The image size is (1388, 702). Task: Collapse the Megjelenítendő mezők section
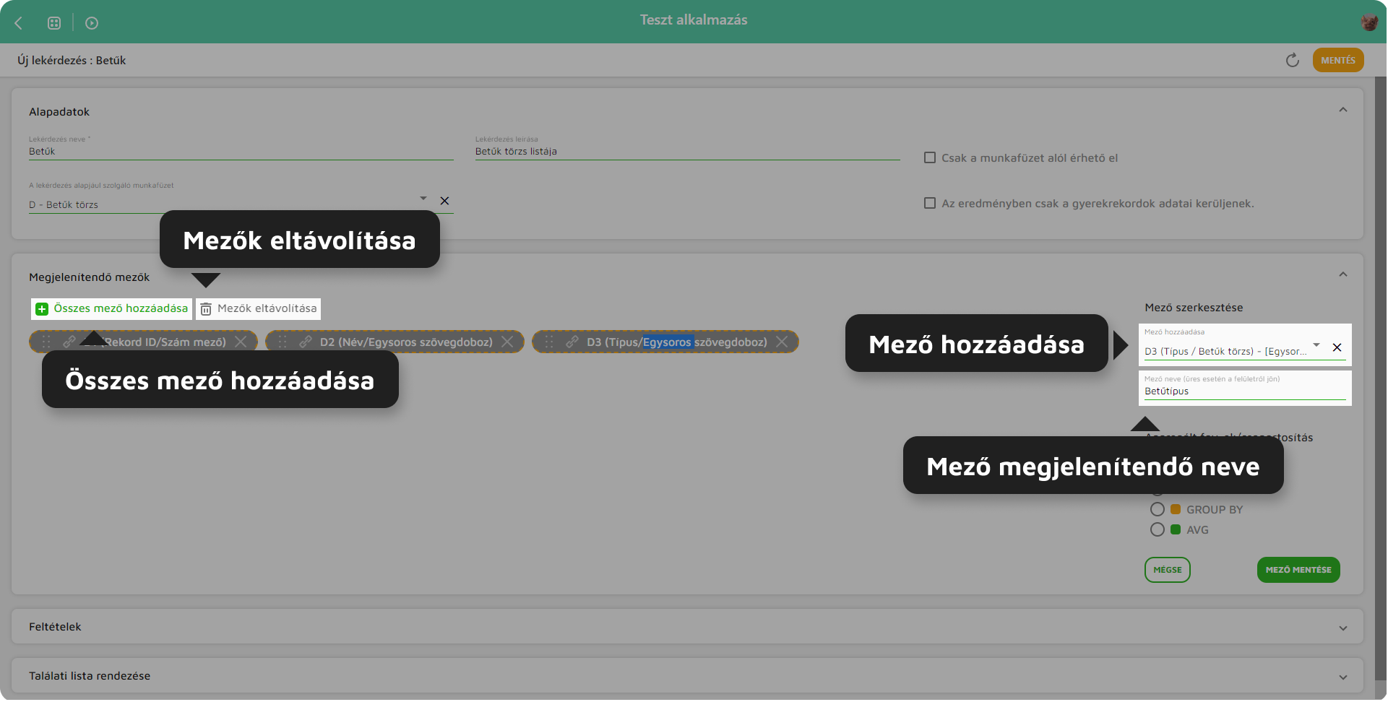pos(1343,274)
